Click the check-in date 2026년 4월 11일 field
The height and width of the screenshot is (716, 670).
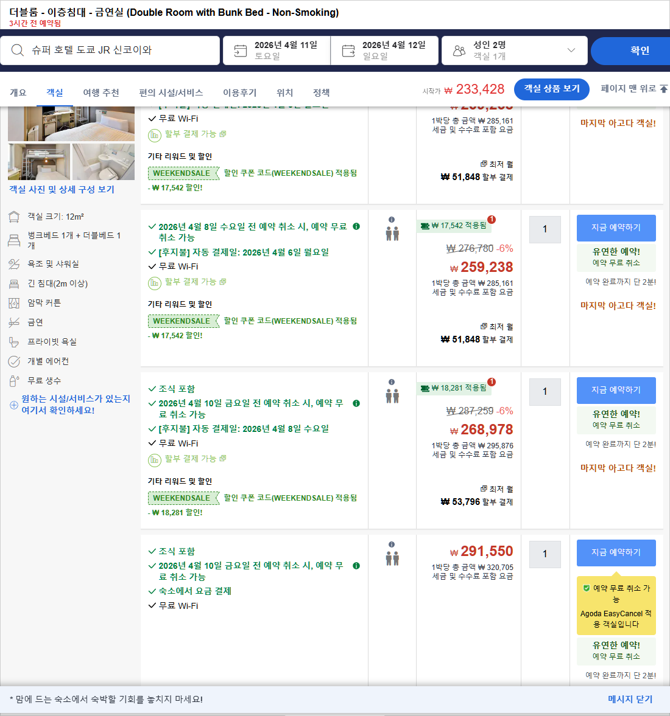click(x=277, y=50)
